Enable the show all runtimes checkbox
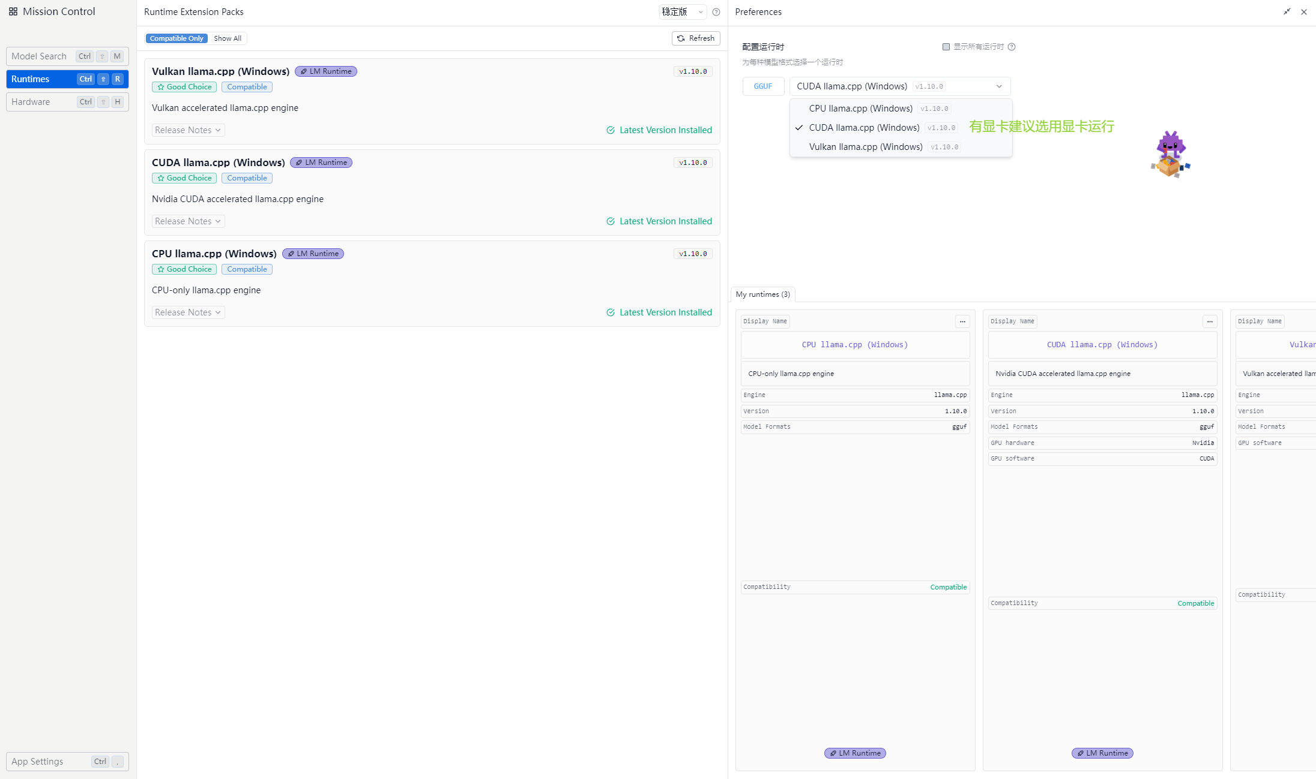The height and width of the screenshot is (779, 1316). pos(946,47)
